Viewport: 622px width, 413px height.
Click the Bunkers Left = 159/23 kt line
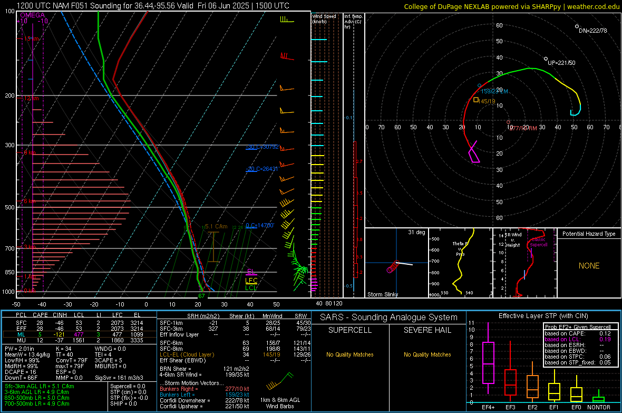(204, 395)
